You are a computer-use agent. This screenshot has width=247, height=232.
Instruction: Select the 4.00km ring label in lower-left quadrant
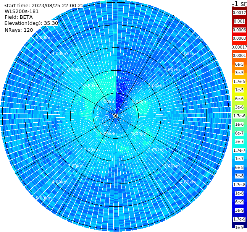click(x=60, y=182)
